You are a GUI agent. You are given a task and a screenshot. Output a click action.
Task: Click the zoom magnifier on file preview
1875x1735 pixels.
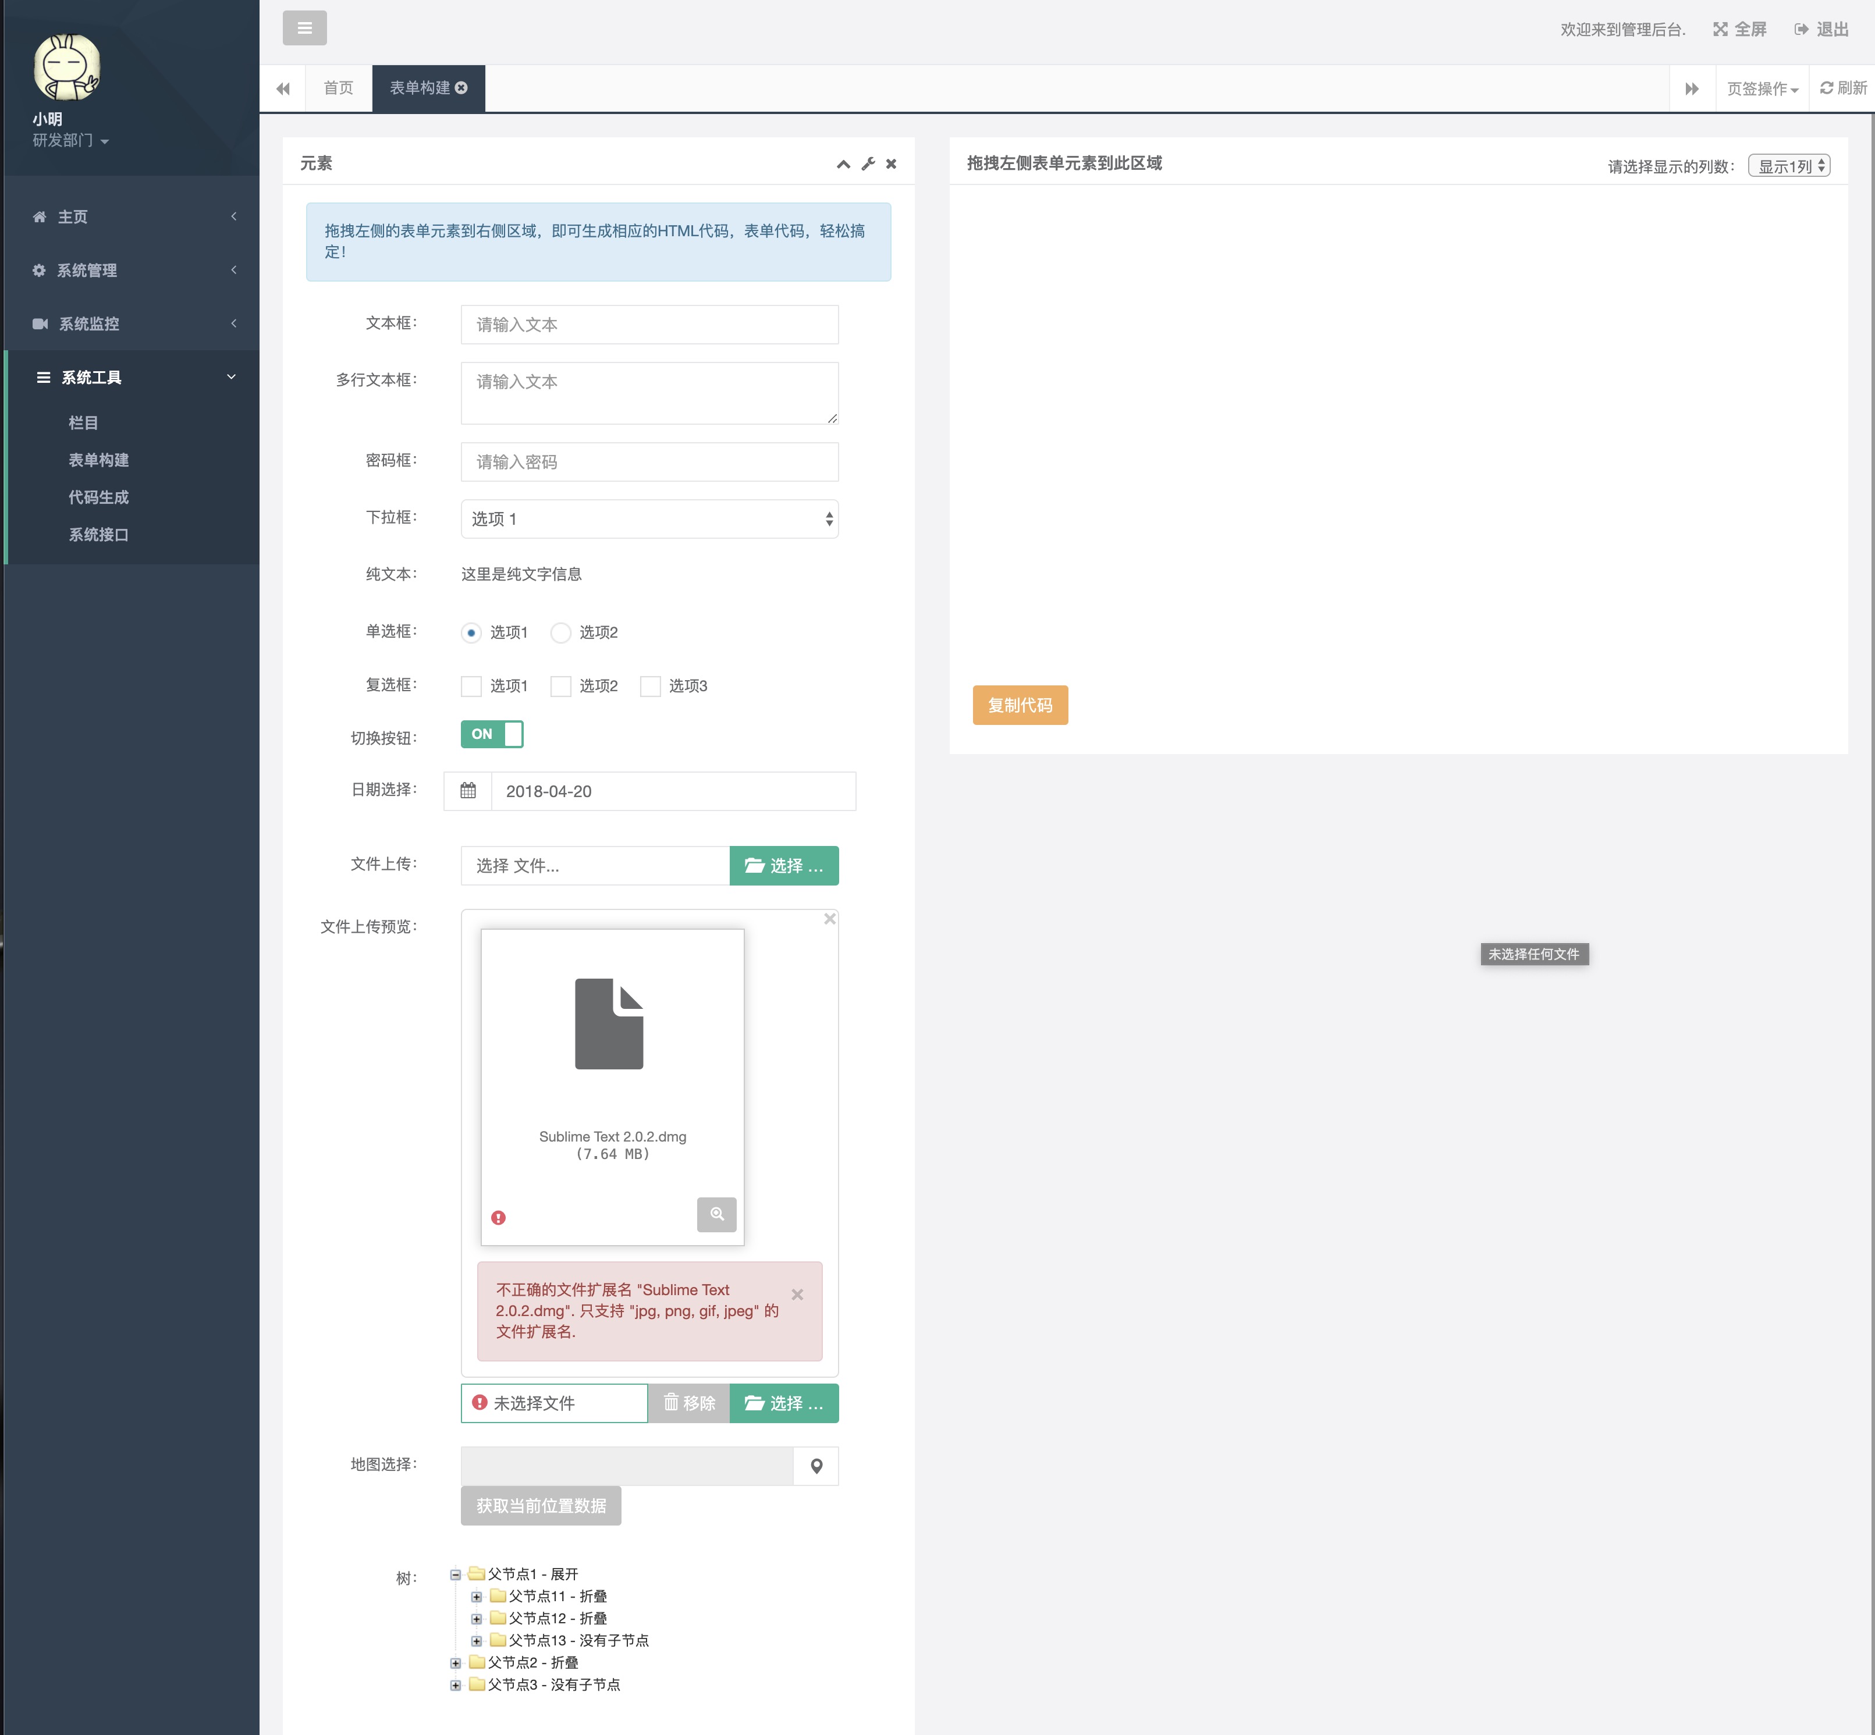[x=716, y=1214]
